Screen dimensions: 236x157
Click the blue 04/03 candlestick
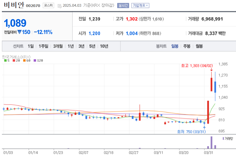coord(215,87)
